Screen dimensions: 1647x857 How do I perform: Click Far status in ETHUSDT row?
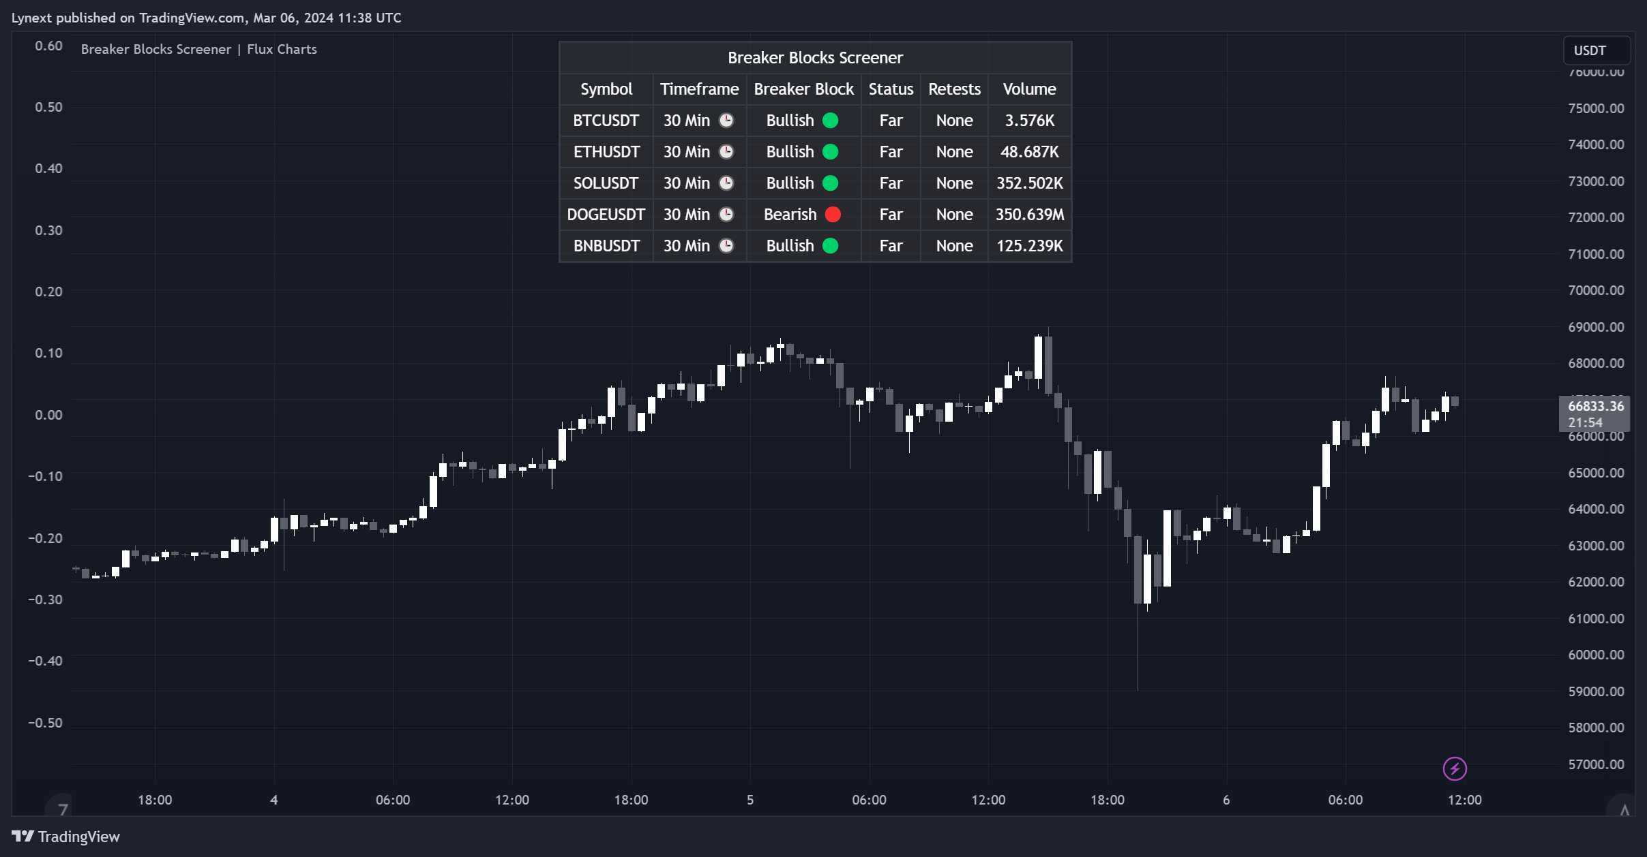tap(891, 152)
